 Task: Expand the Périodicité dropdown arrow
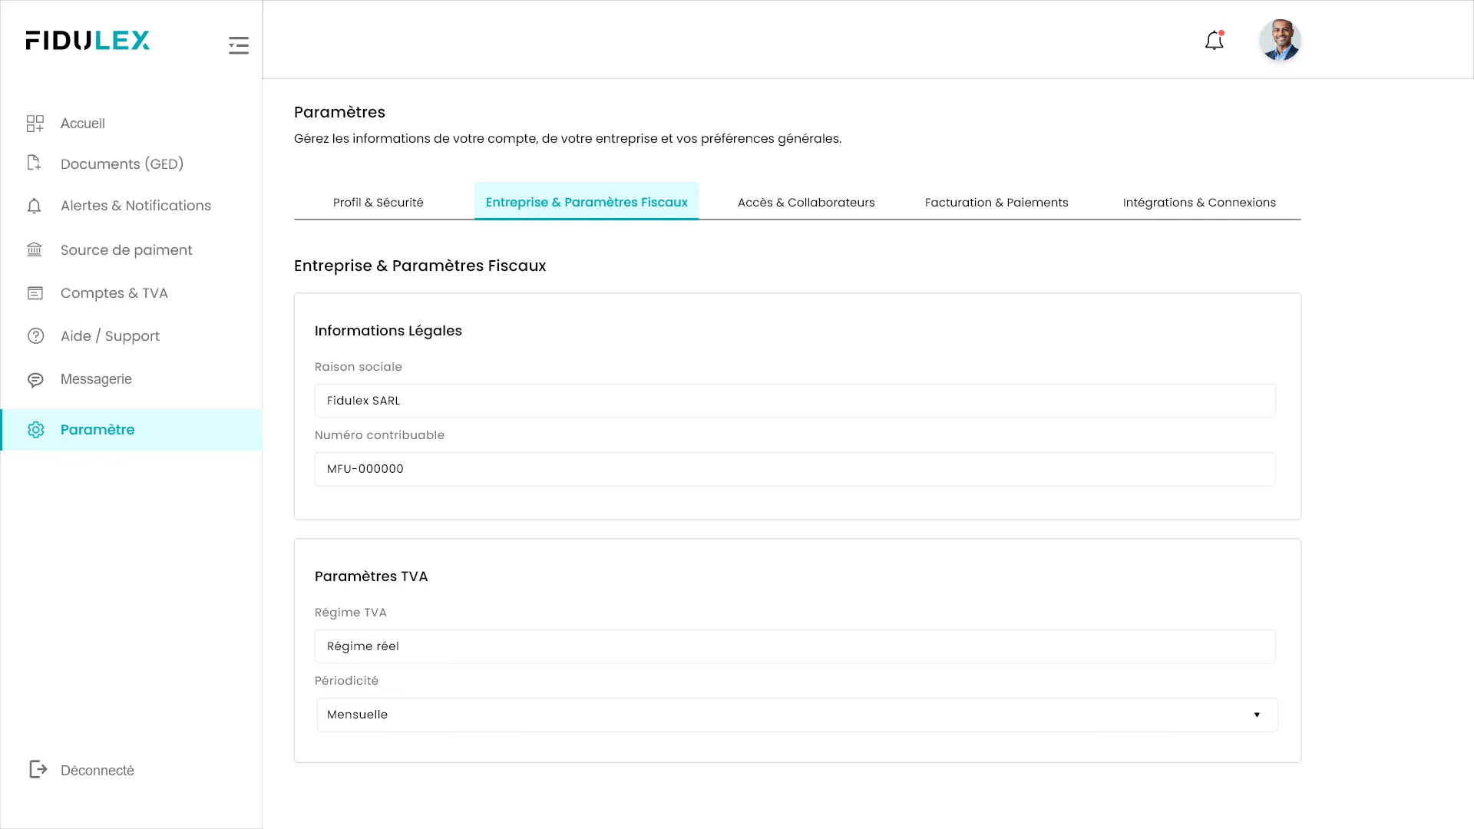click(1257, 715)
